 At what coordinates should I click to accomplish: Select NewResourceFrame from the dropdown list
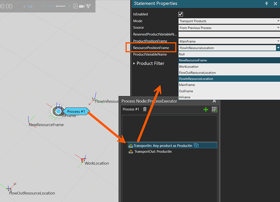(229, 60)
